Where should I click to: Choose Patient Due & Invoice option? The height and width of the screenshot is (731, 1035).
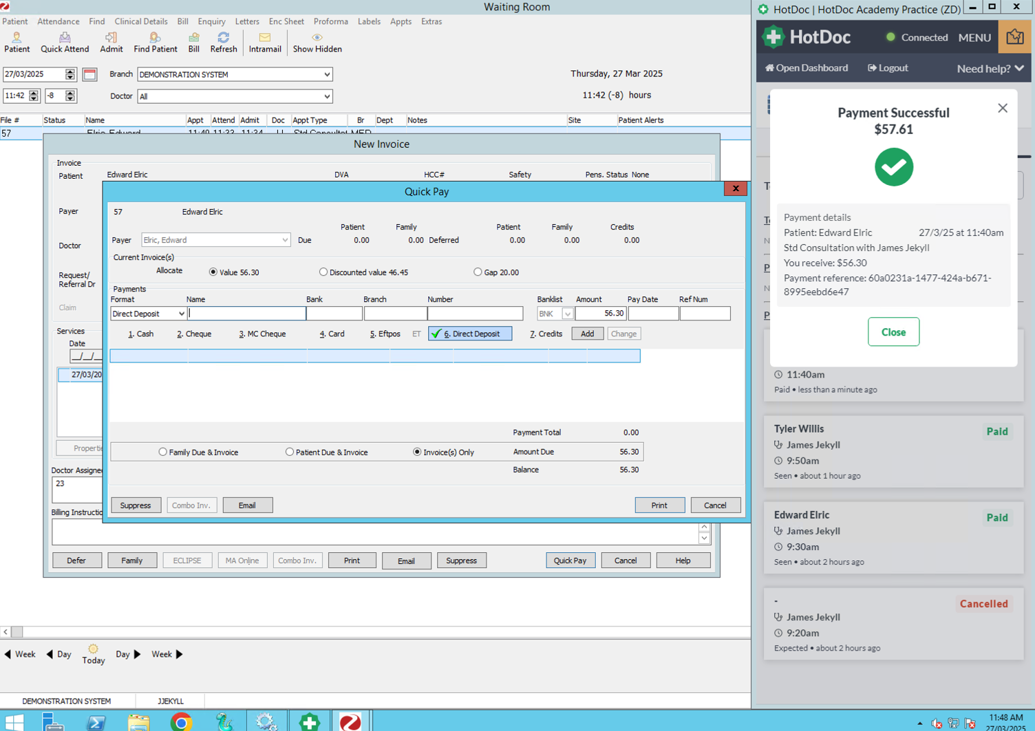(289, 452)
